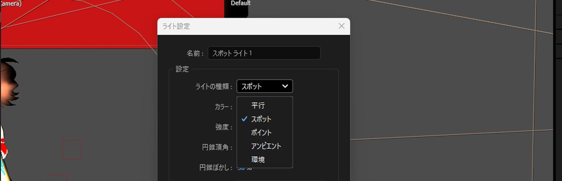Close the ライト設定 dialog
The height and width of the screenshot is (181, 562).
point(341,26)
